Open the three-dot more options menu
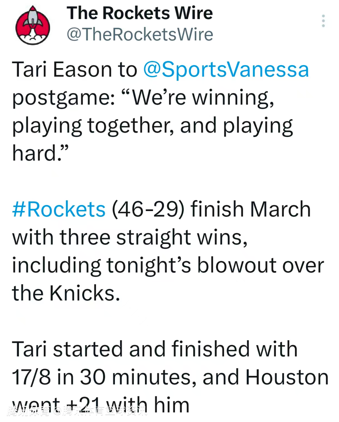This screenshot has width=339, height=422. point(323,21)
